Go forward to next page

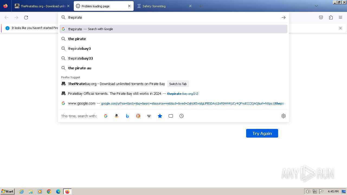point(16,18)
